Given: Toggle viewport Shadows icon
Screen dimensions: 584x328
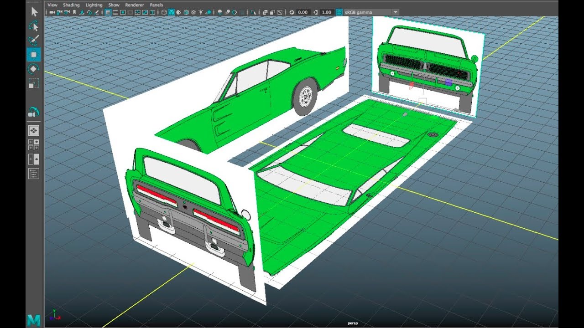Looking at the screenshot, I should tap(208, 12).
